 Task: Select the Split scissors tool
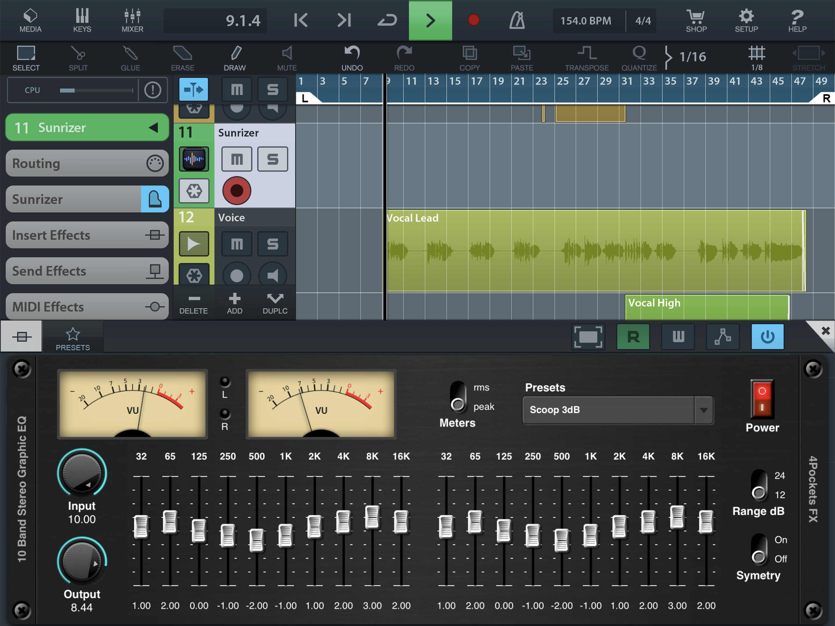[78, 58]
